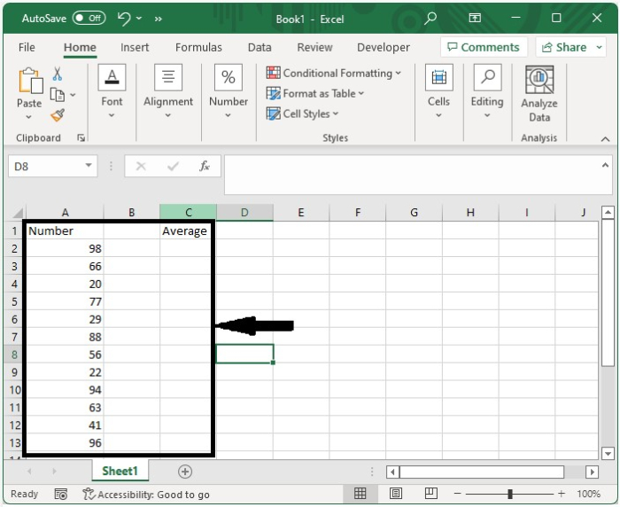
Task: Switch to Normal view icon
Action: 360,494
